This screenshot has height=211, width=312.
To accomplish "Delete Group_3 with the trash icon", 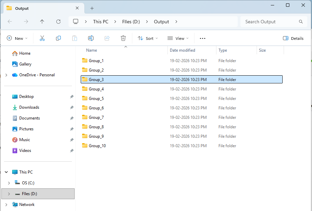I will point(123,38).
